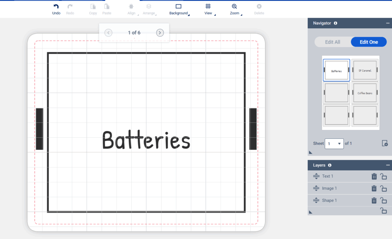Toggle lock on Text 1 layer
This screenshot has height=239, width=392.
tap(383, 176)
